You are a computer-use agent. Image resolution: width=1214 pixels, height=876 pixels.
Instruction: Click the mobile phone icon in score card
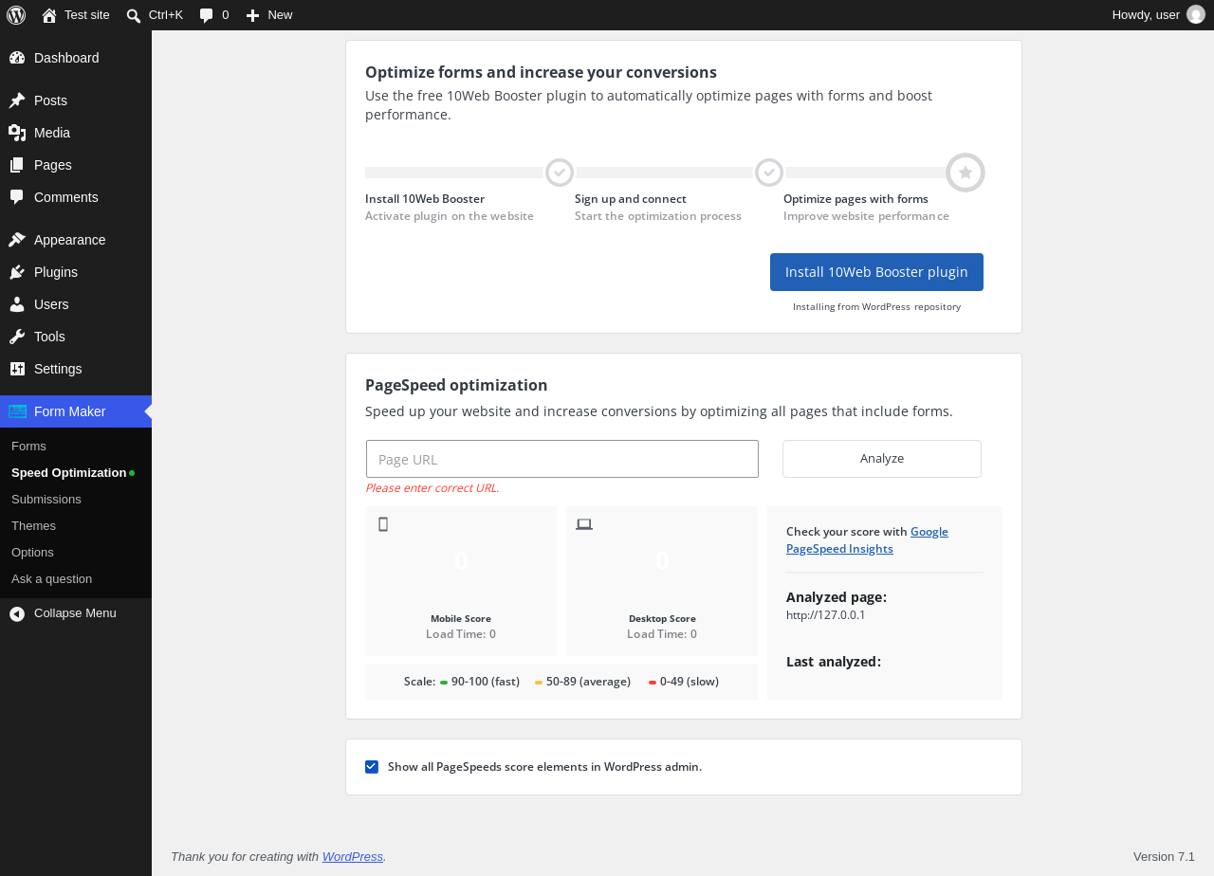(x=383, y=524)
